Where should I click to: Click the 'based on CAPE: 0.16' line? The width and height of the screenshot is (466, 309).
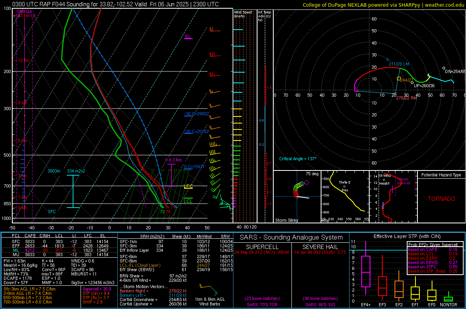click(433, 249)
